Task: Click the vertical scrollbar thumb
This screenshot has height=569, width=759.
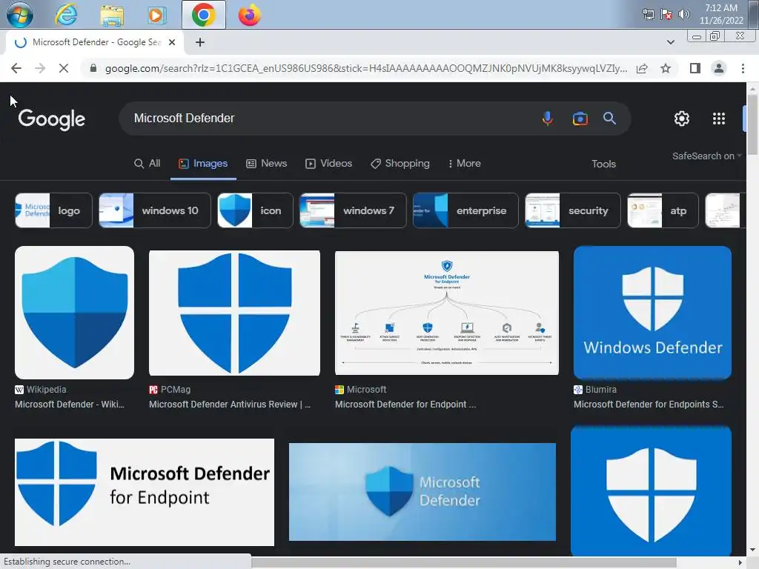Action: (x=752, y=124)
